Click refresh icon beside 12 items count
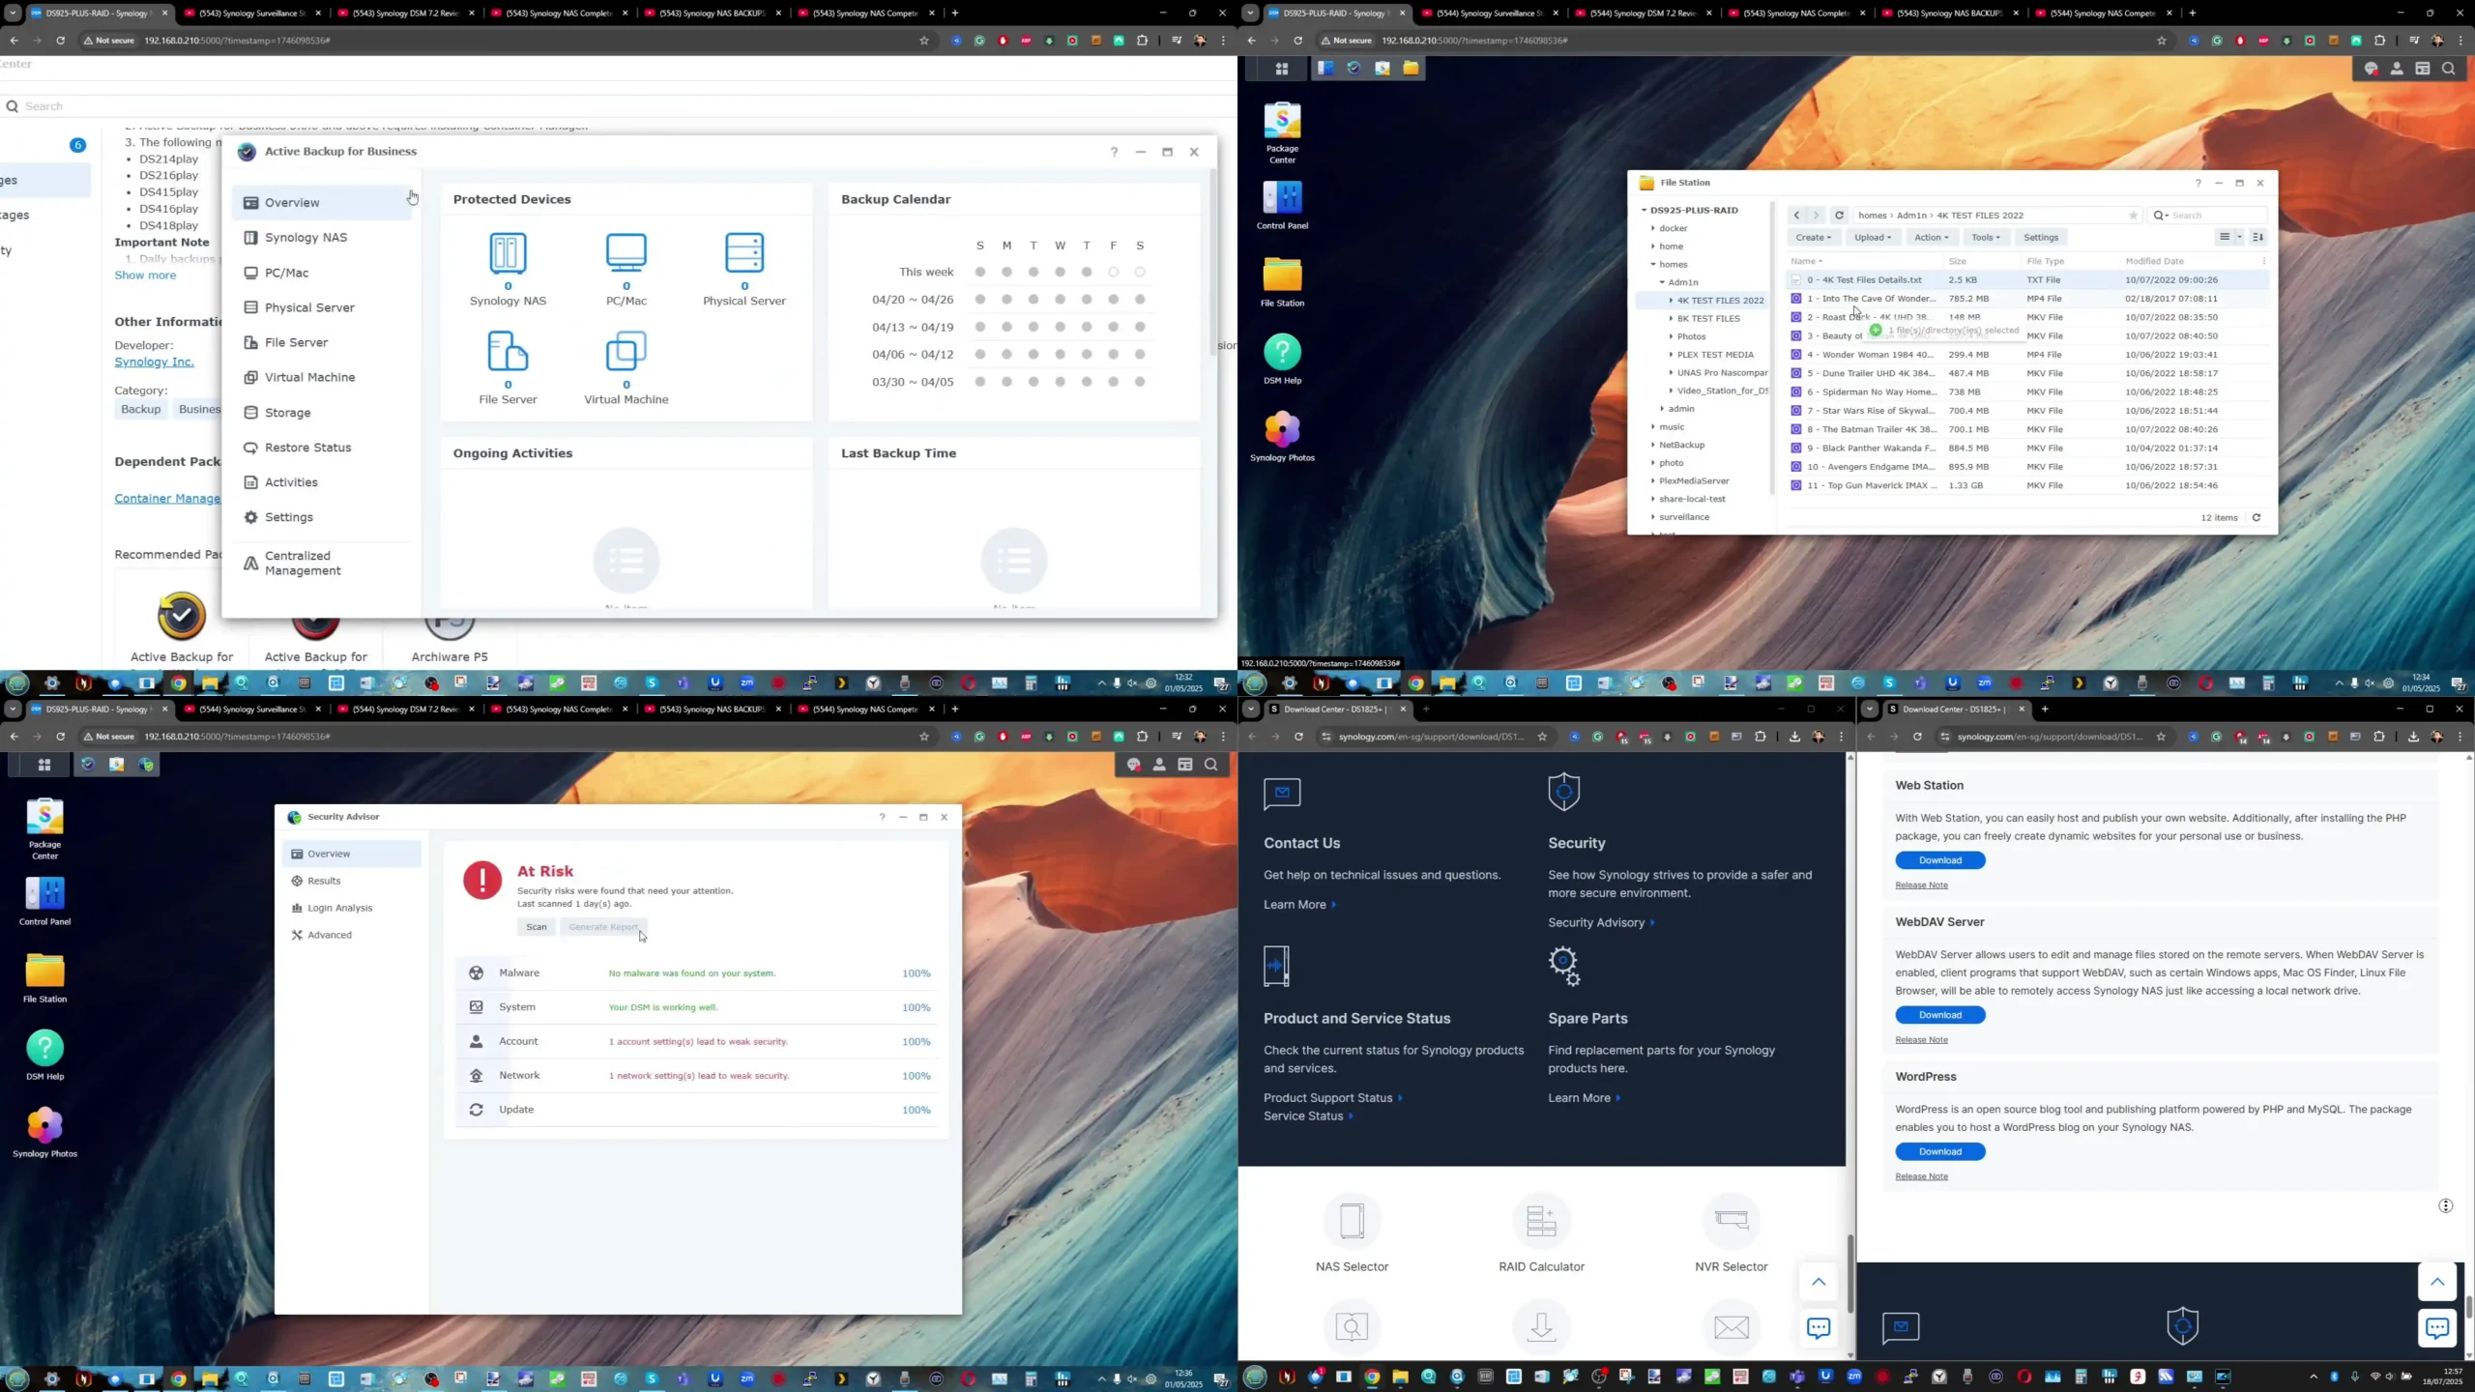Viewport: 2475px width, 1392px height. (x=2257, y=517)
